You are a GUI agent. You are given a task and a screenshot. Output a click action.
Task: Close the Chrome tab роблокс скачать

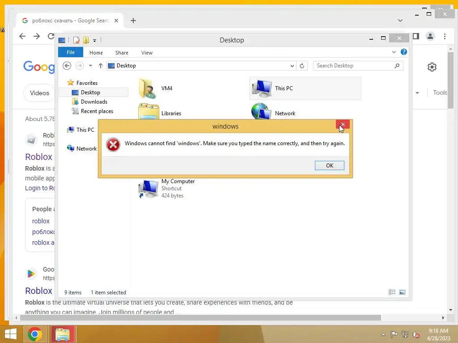coord(116,21)
